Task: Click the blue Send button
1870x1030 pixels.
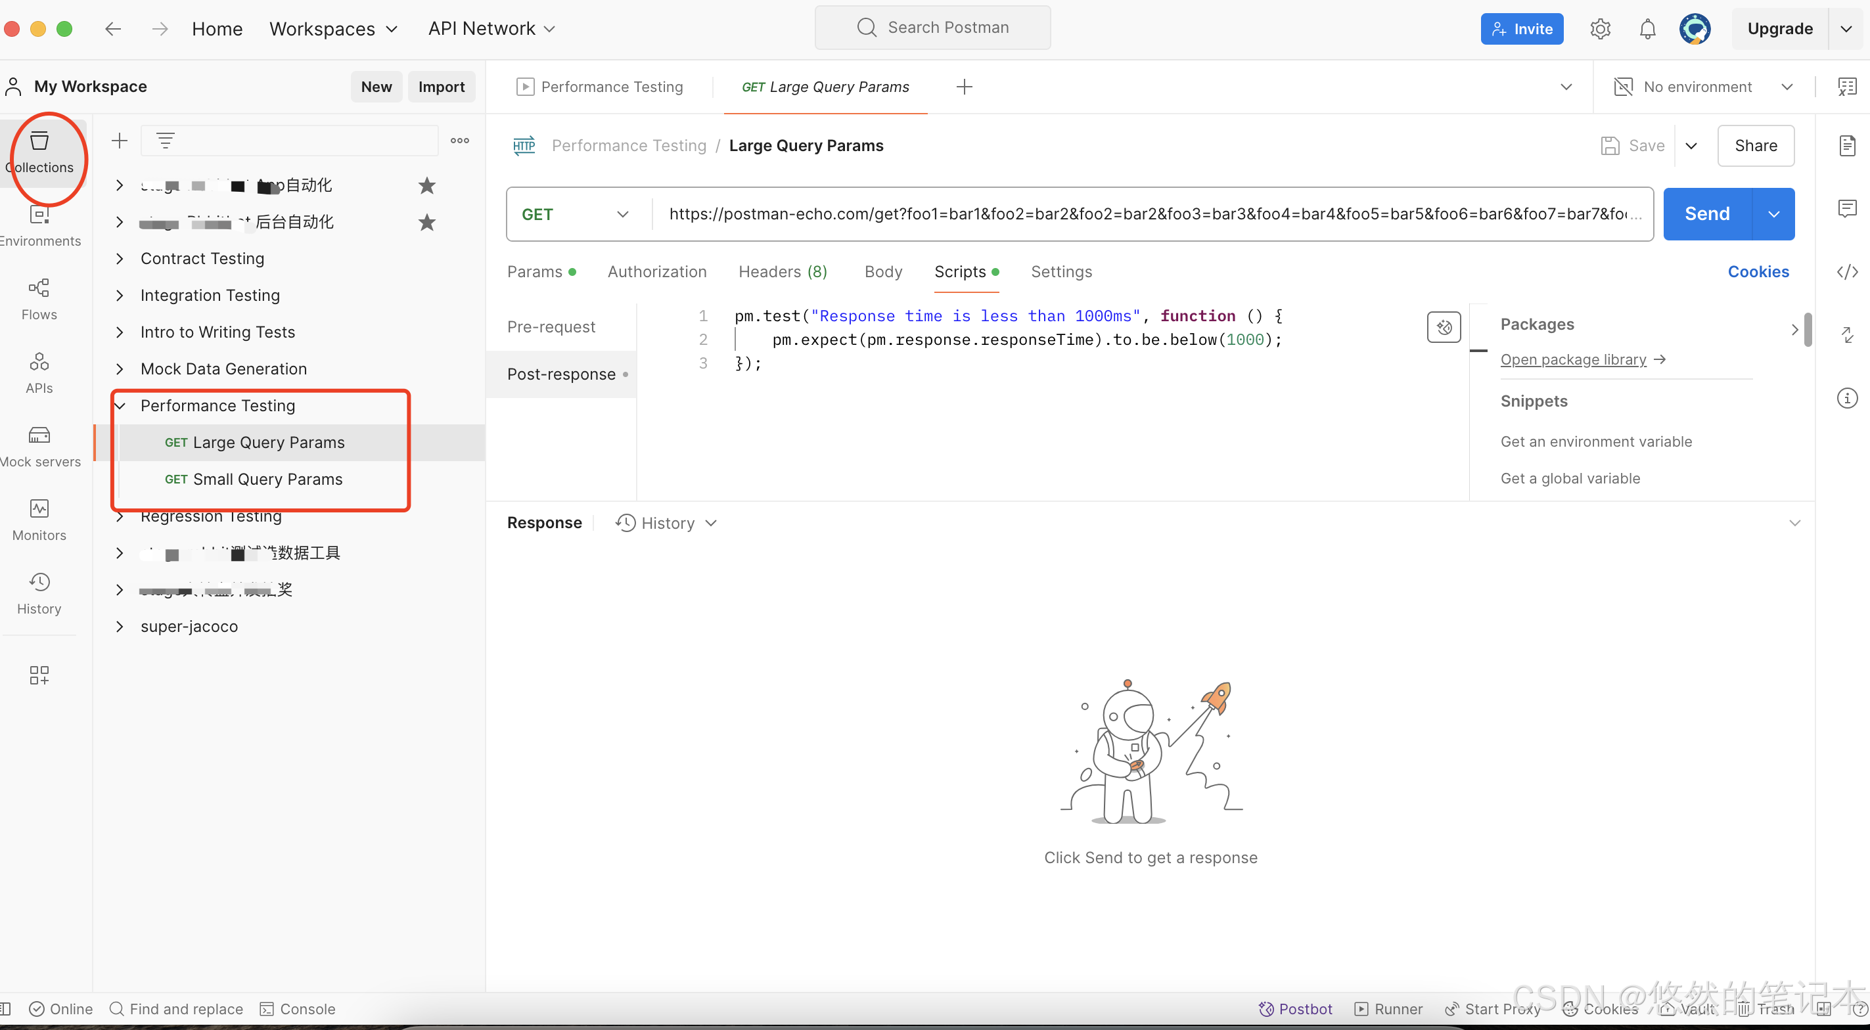Action: pyautogui.click(x=1706, y=214)
